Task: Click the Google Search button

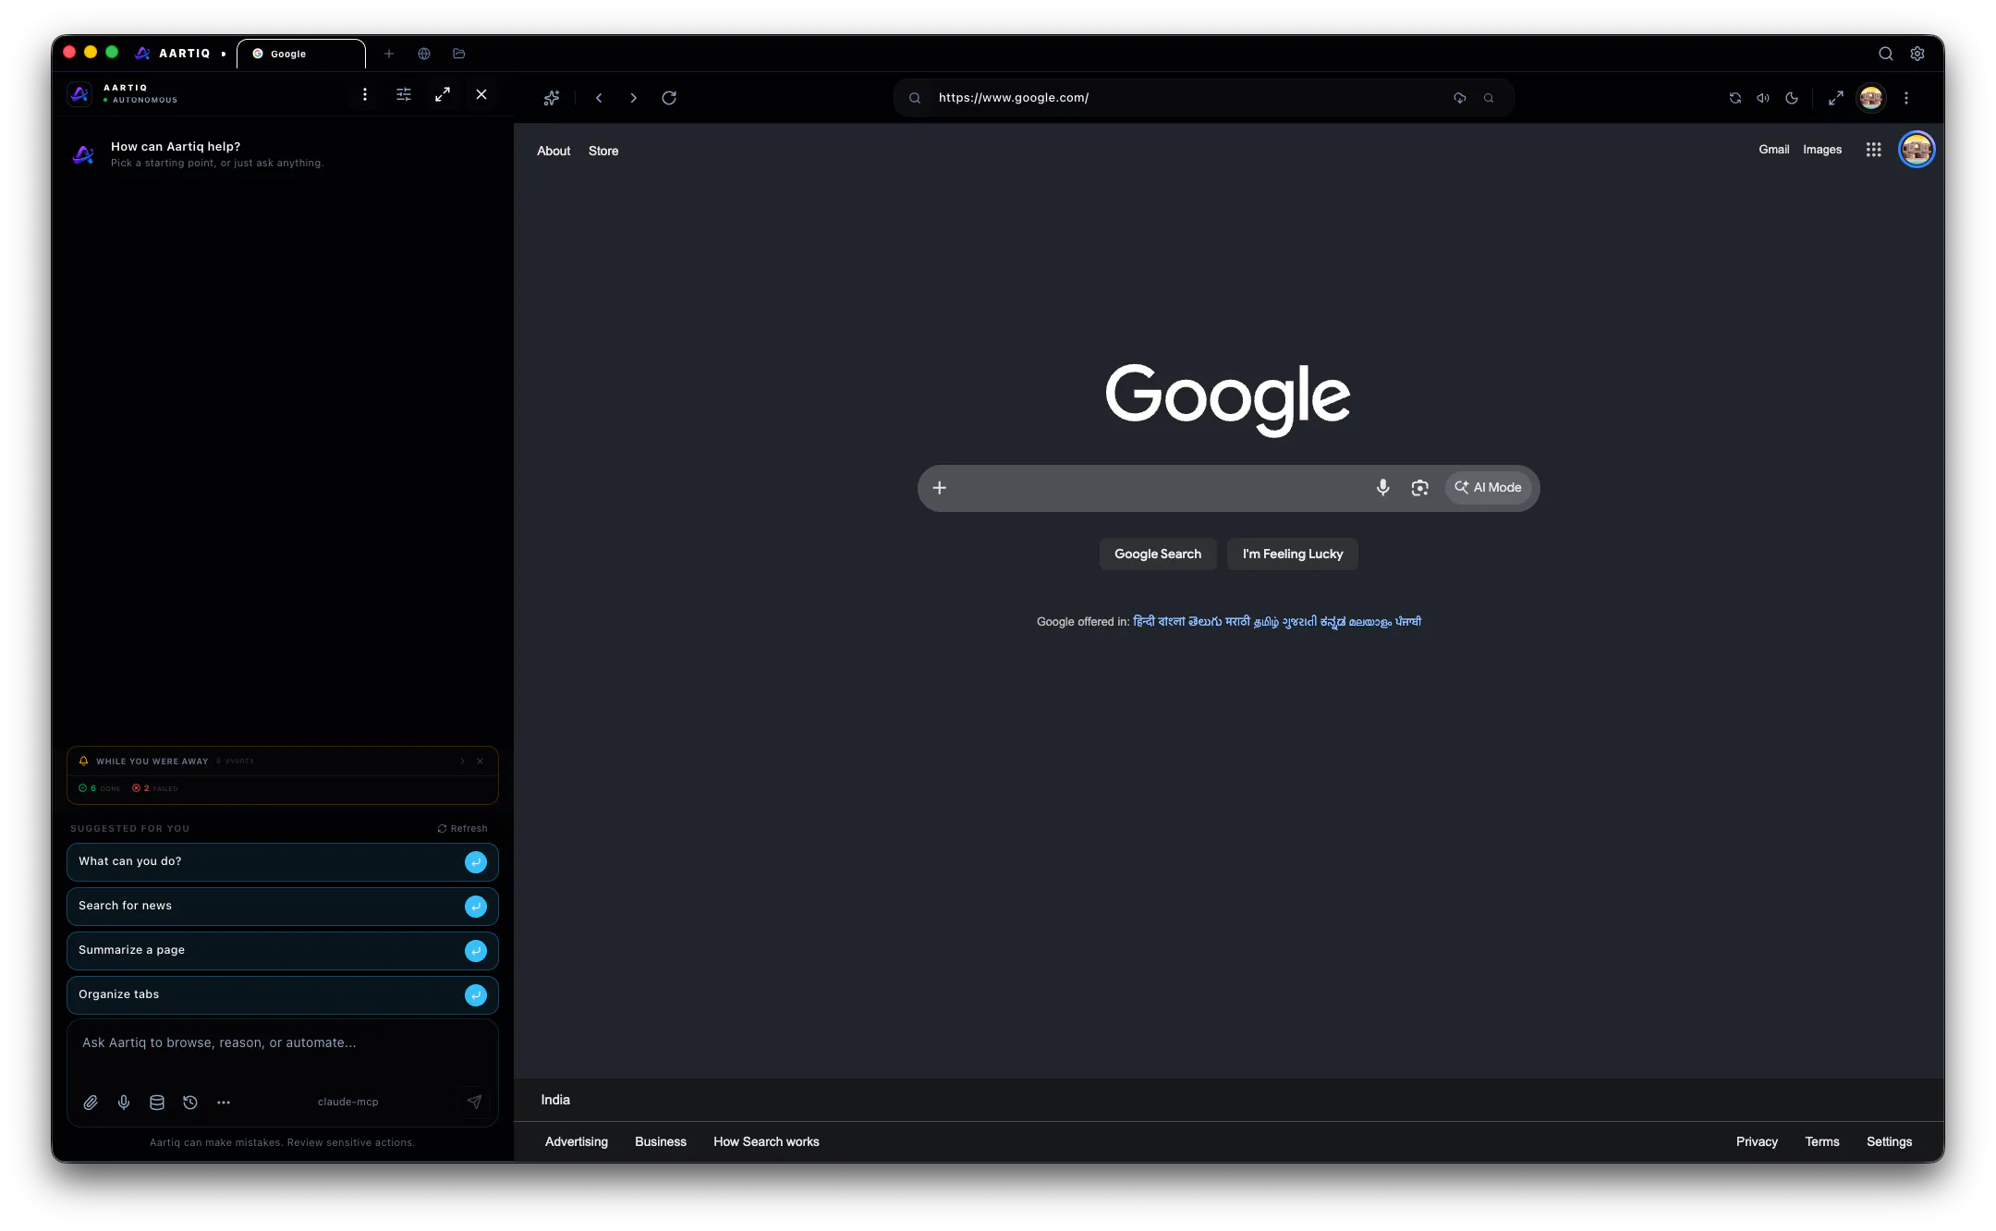Action: (x=1158, y=555)
